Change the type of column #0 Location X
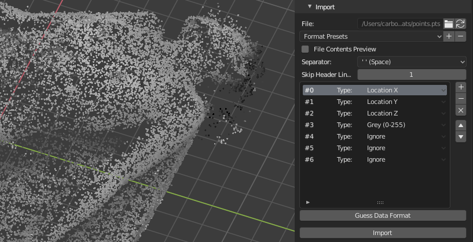This screenshot has width=473, height=242. [x=406, y=90]
